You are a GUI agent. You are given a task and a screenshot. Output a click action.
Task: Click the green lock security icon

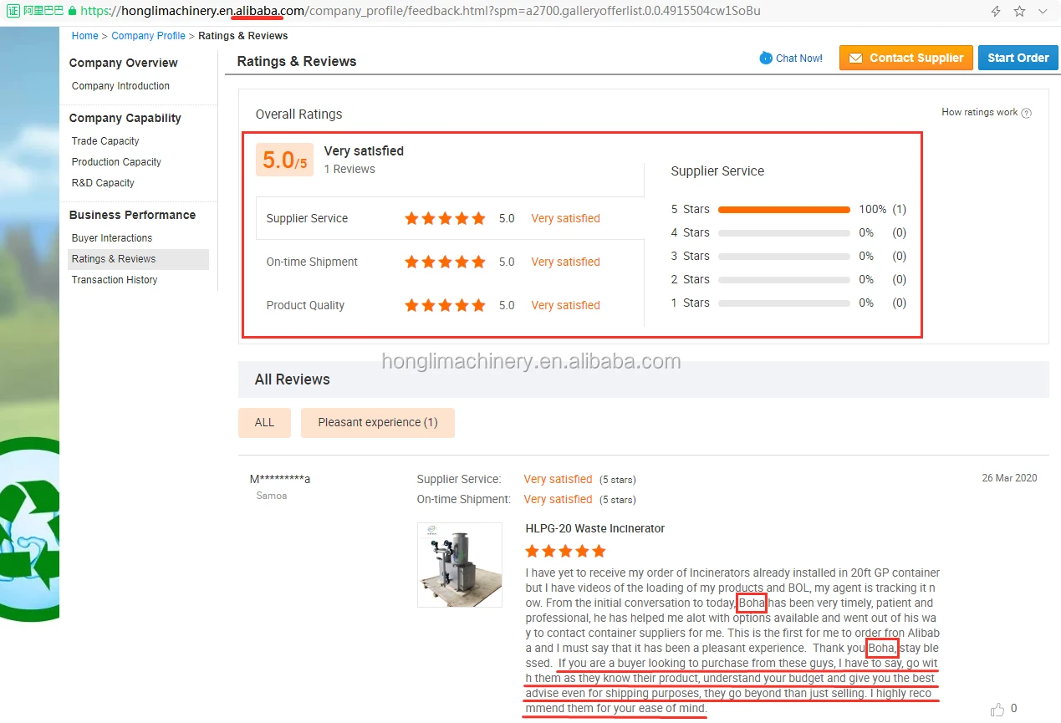coord(72,12)
